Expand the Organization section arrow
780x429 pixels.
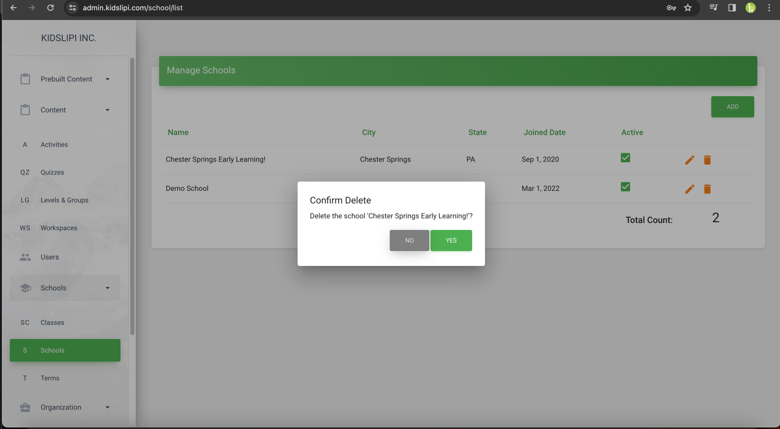(108, 407)
